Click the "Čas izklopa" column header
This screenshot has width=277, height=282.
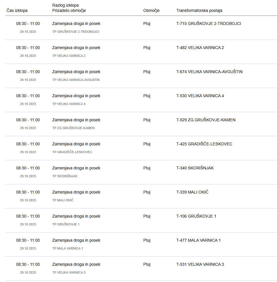(x=17, y=10)
